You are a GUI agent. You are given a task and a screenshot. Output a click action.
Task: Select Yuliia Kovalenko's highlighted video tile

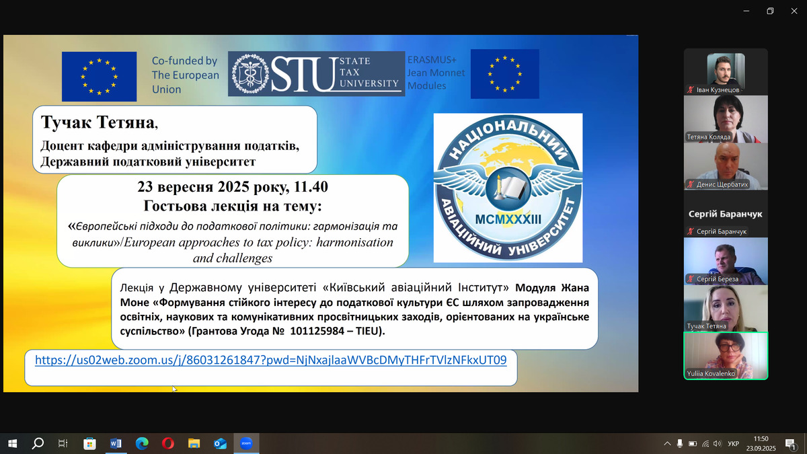[x=726, y=356]
